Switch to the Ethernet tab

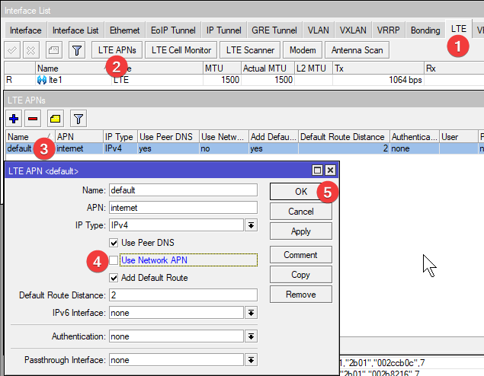click(125, 30)
